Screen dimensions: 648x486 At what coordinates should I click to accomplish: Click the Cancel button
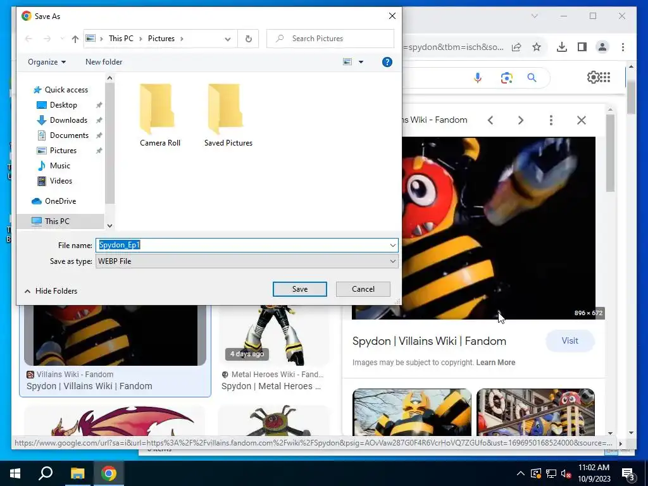[x=363, y=289]
